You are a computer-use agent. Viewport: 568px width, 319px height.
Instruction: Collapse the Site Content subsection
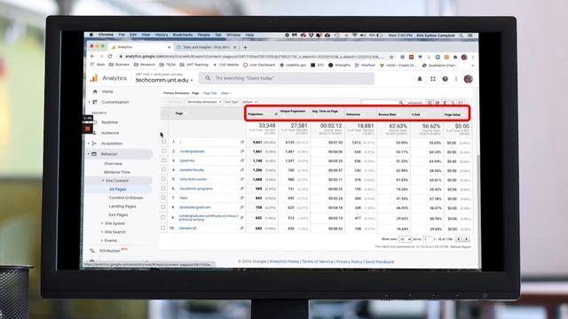[103, 181]
